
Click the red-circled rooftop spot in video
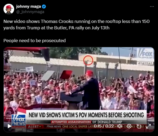click(88, 60)
